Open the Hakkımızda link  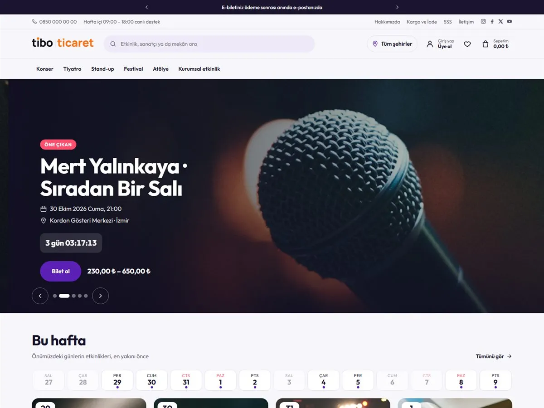(387, 22)
